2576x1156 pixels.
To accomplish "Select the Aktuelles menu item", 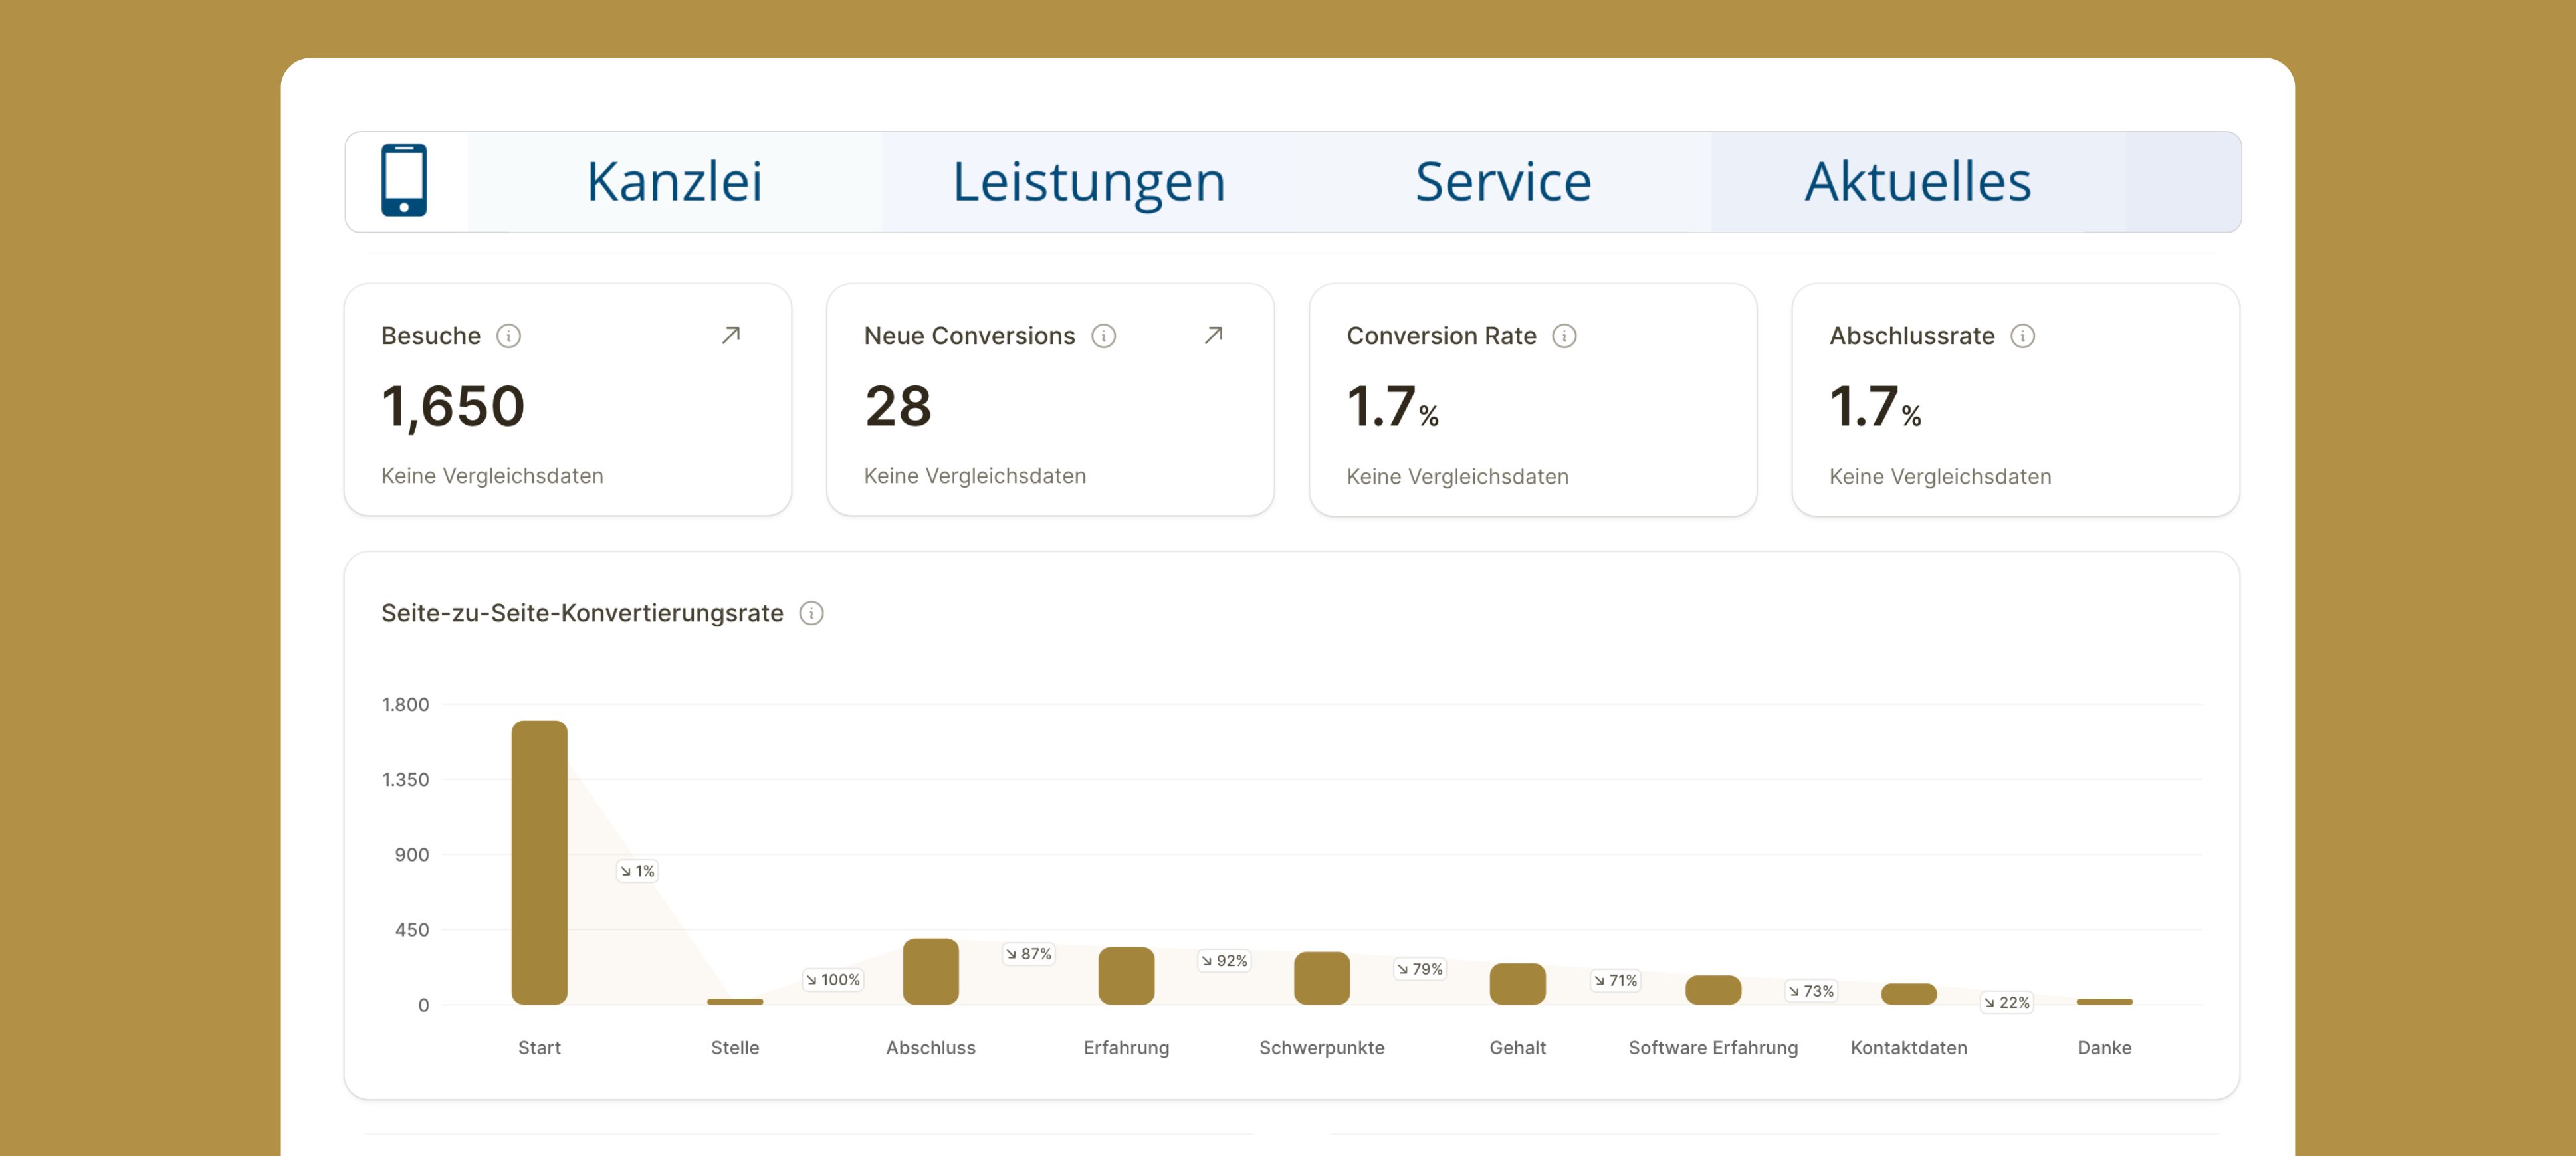I will point(1917,182).
